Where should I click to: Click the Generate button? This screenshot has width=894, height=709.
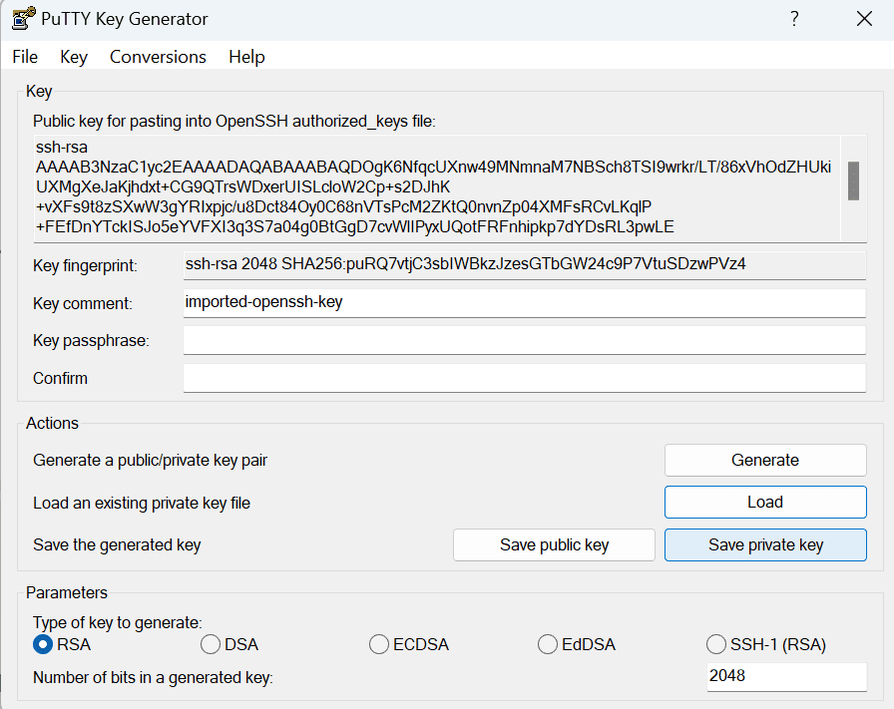(765, 460)
